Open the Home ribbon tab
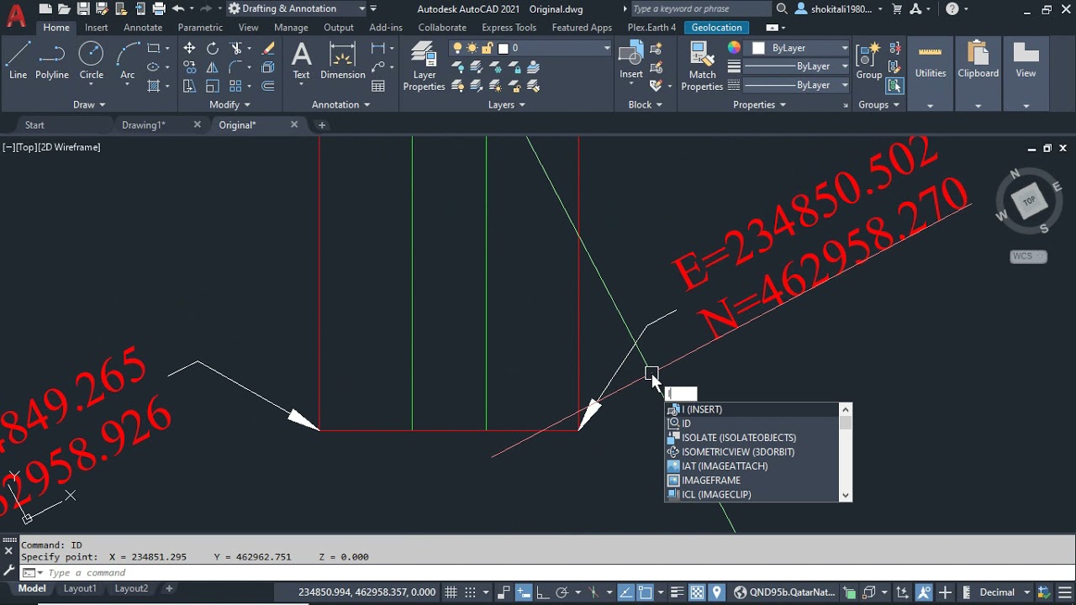The height and width of the screenshot is (605, 1076). pos(56,28)
